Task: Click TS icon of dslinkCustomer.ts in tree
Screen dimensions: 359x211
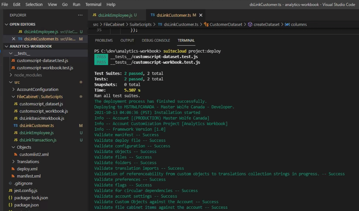Action: click(16, 125)
